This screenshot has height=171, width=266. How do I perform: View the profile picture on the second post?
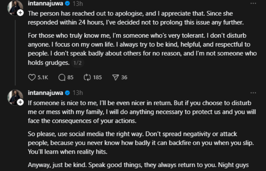pos(15,96)
